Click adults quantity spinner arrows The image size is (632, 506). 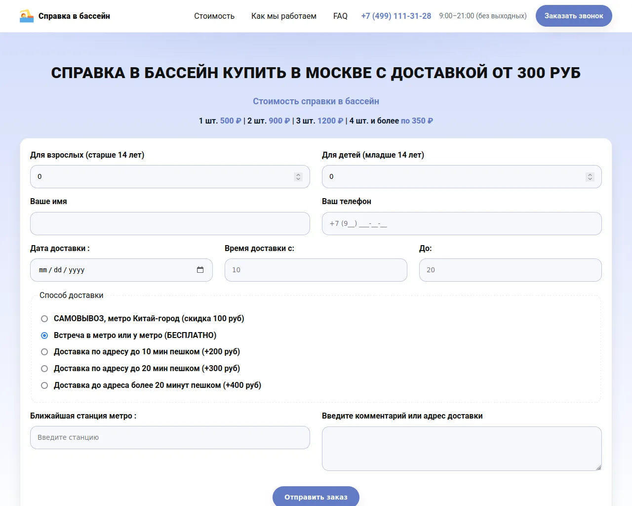298,177
